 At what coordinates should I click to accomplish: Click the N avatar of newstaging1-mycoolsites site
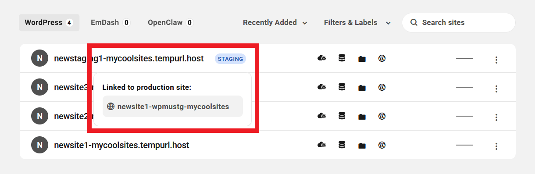tap(40, 58)
